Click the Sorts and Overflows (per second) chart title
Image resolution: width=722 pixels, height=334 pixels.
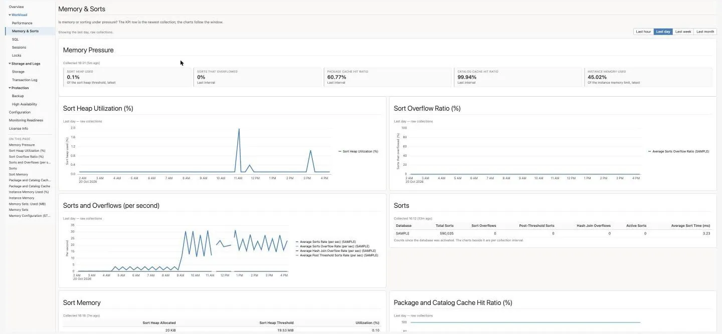coord(111,205)
